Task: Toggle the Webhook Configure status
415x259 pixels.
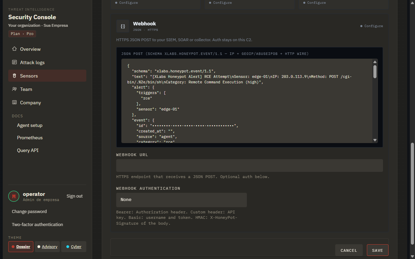Action: coord(371,26)
